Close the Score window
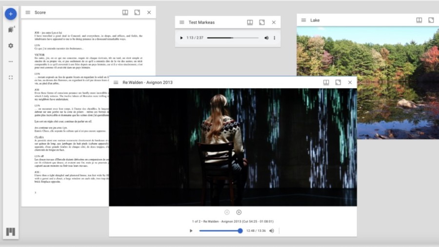439x247 pixels. coord(149,12)
